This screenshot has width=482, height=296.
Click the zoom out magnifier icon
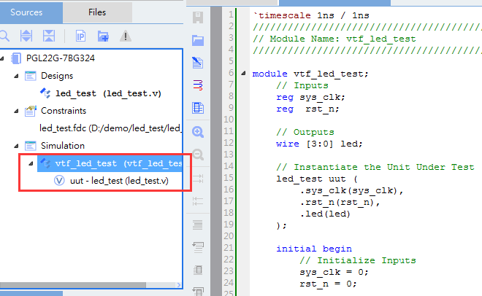tap(198, 155)
